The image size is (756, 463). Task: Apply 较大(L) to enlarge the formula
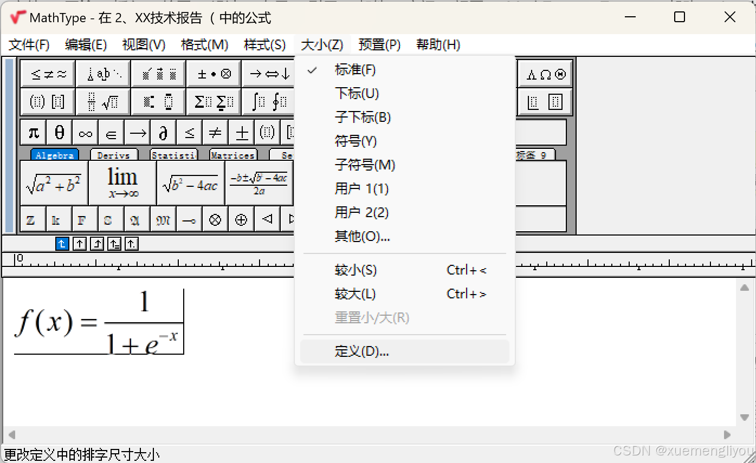(355, 294)
